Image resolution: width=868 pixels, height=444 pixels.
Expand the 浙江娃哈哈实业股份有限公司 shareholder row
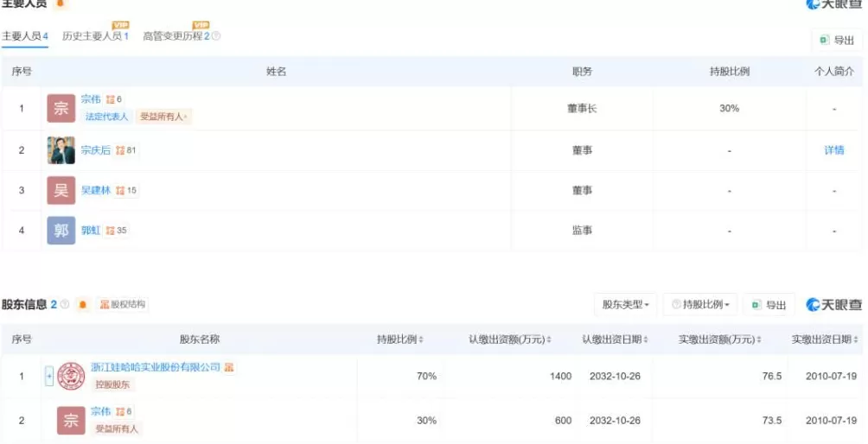click(49, 376)
